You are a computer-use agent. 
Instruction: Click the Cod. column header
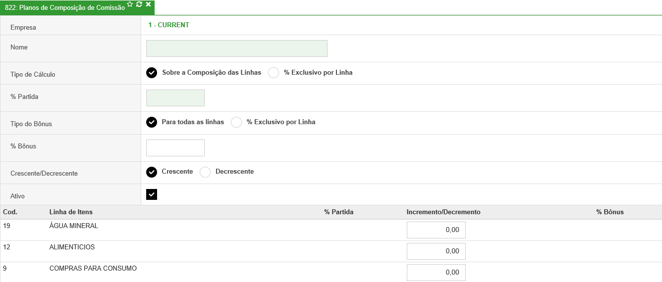click(10, 212)
